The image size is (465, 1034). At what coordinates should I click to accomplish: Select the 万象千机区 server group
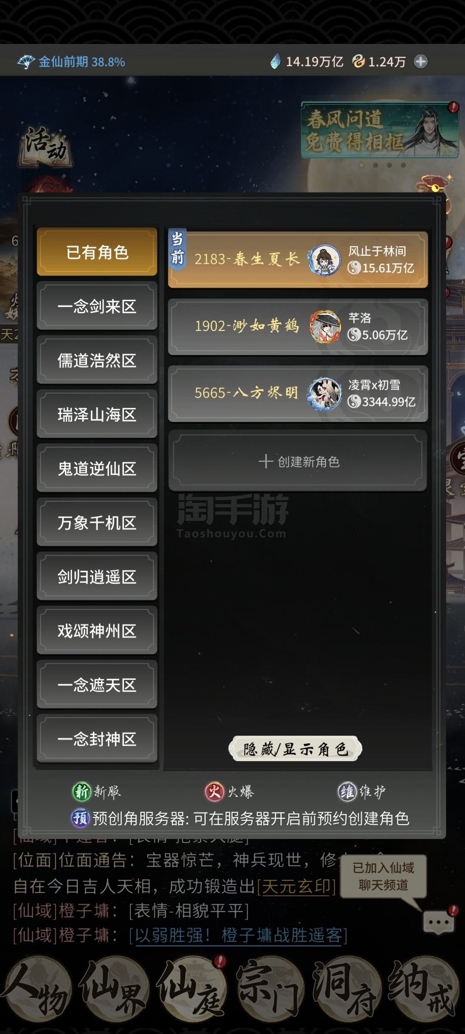(97, 523)
